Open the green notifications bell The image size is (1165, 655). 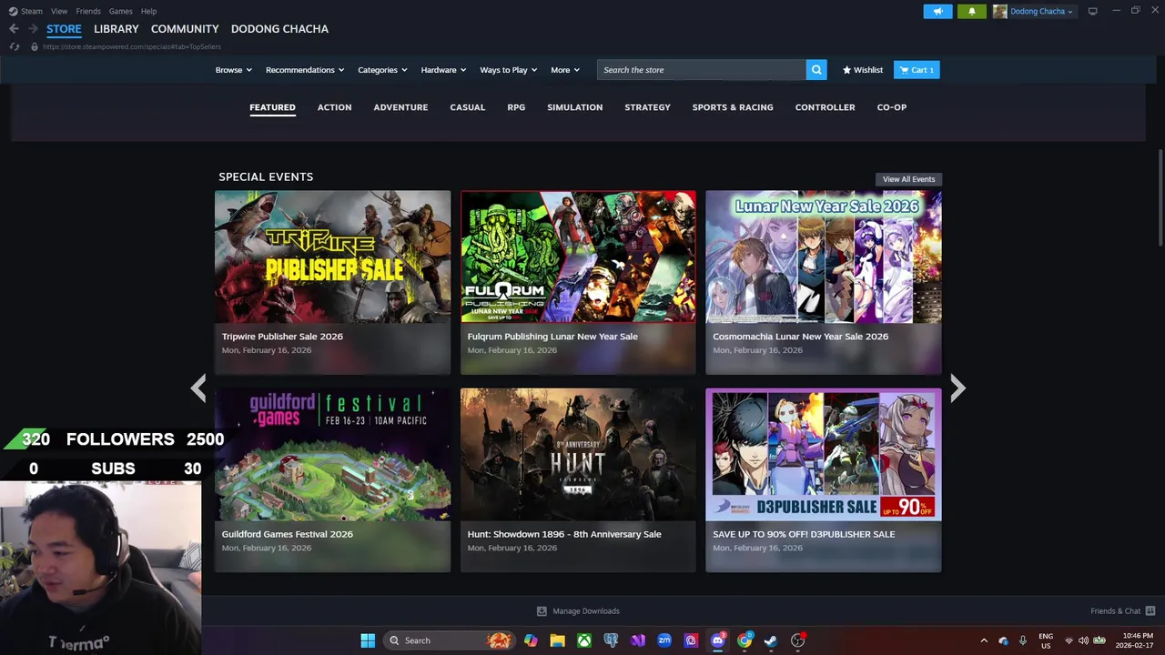971,11
